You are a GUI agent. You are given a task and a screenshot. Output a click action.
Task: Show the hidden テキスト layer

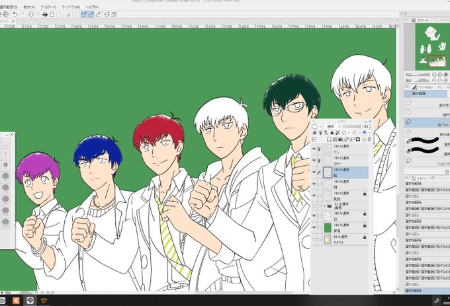coord(314,239)
